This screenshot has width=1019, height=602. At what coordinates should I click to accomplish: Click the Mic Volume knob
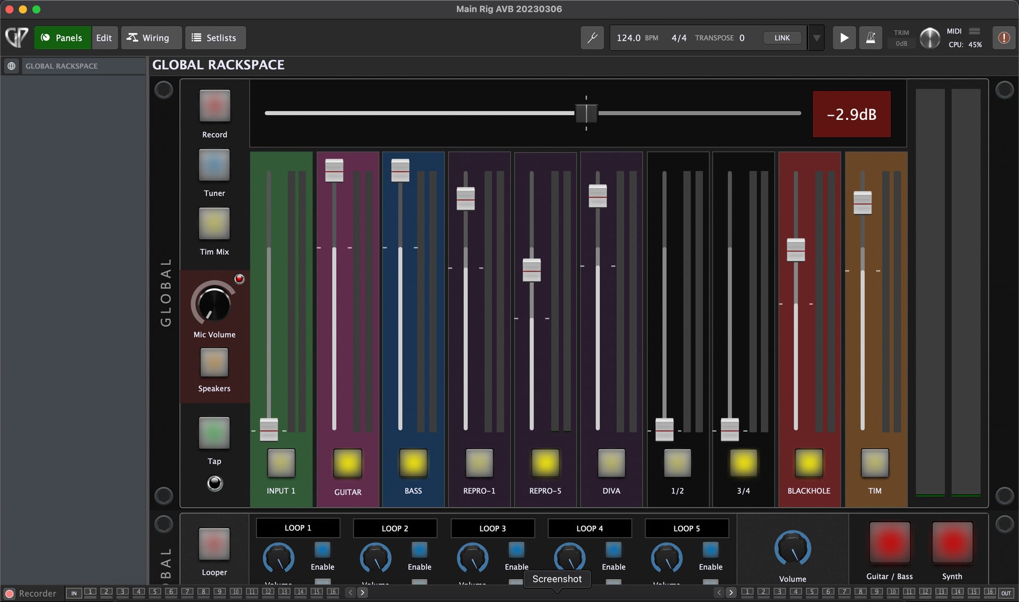(x=213, y=304)
